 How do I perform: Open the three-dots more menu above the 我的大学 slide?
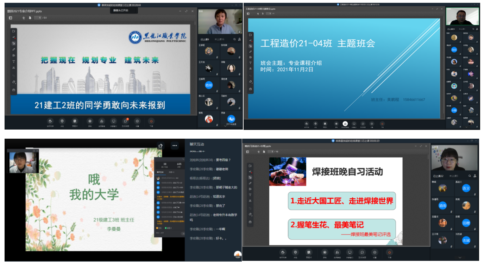pyautogui.click(x=175, y=146)
